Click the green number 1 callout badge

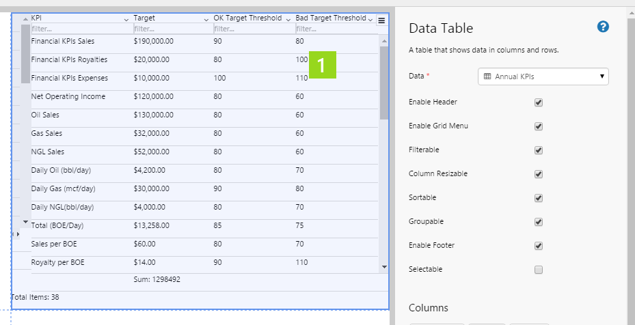[x=322, y=66]
